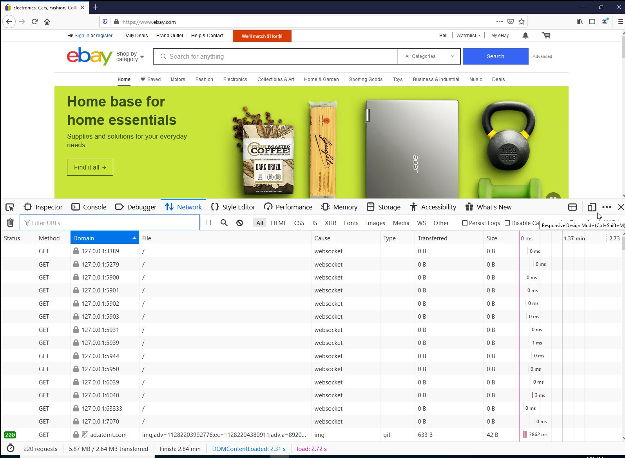Open the Performance tab
This screenshot has height=458, width=625.
288,207
